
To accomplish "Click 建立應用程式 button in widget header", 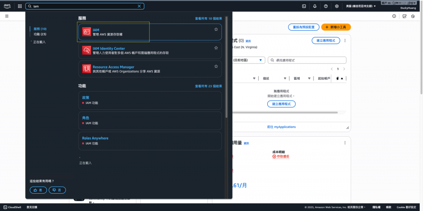I will 326,40.
